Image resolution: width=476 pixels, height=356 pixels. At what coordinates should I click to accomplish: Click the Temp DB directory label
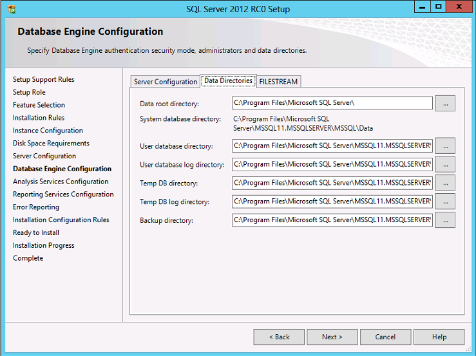click(x=169, y=183)
